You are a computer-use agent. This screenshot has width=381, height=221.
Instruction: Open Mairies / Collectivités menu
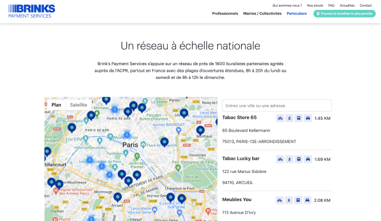click(x=262, y=13)
